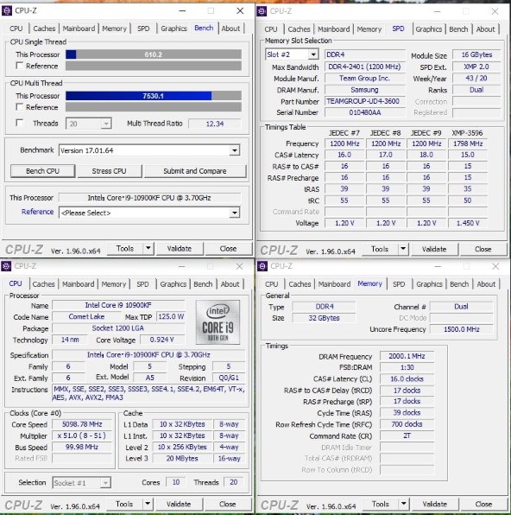The height and width of the screenshot is (515, 511).
Task: Click the 1798 MHz frequency cell
Action: pyautogui.click(x=468, y=143)
